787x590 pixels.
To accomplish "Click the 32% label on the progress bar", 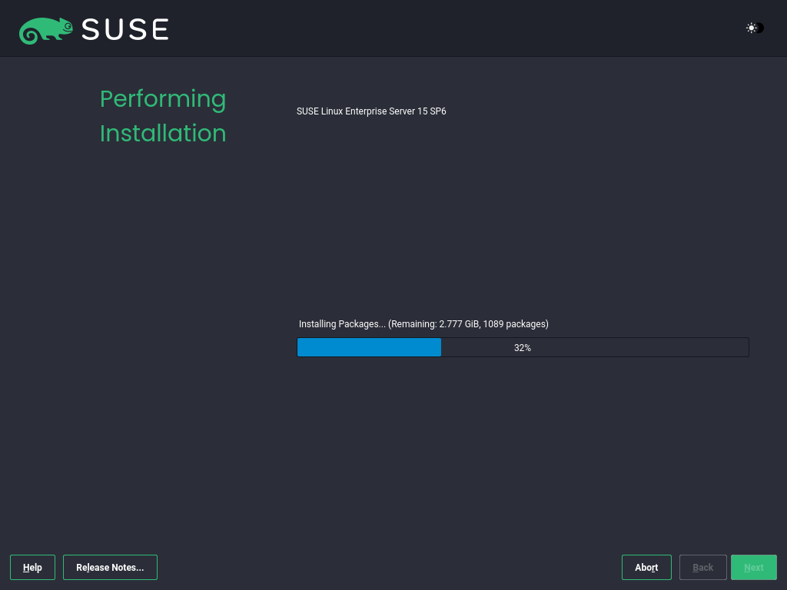I will [523, 348].
